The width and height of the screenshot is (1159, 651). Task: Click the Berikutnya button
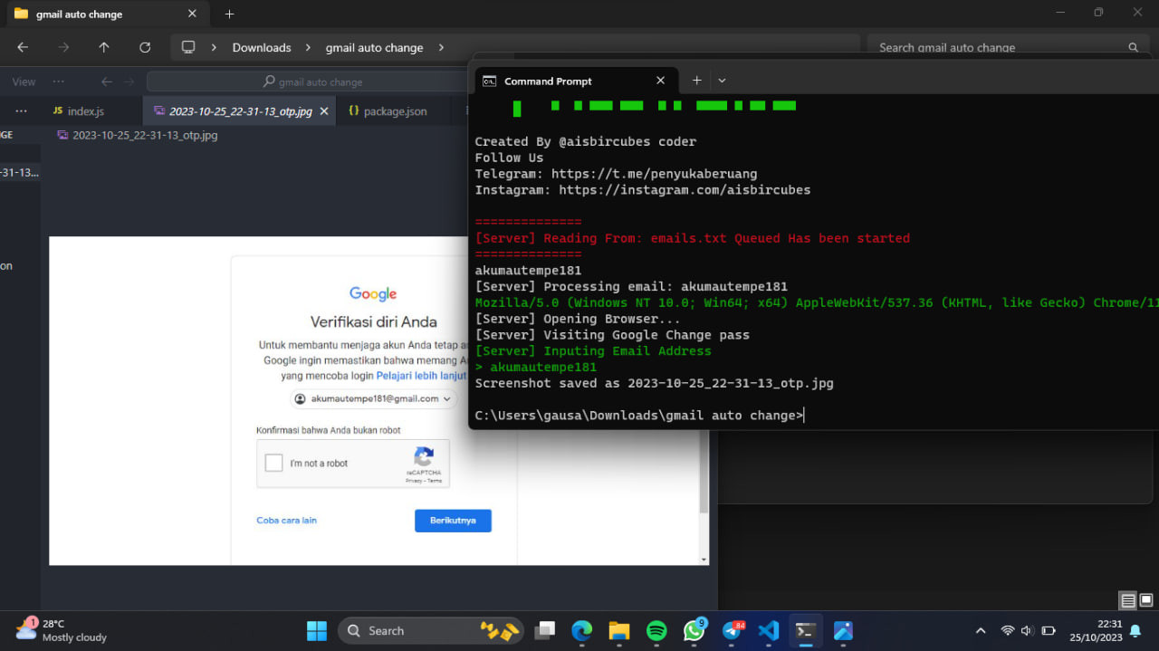pos(453,521)
